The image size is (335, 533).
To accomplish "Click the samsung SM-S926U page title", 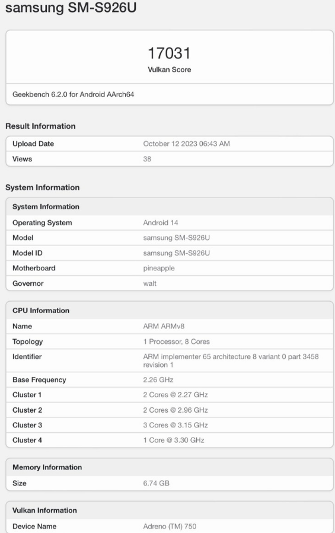I will coord(71,7).
